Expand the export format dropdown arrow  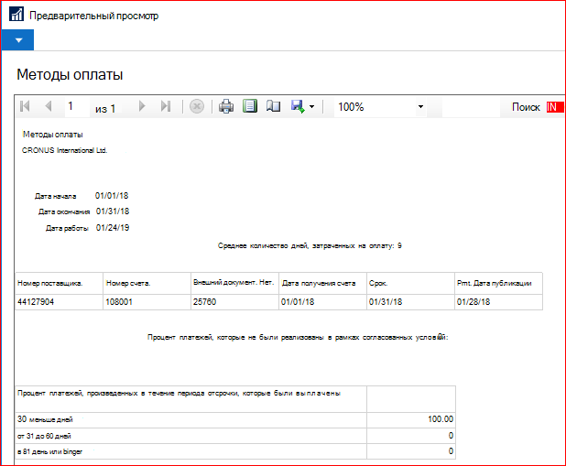pos(312,107)
